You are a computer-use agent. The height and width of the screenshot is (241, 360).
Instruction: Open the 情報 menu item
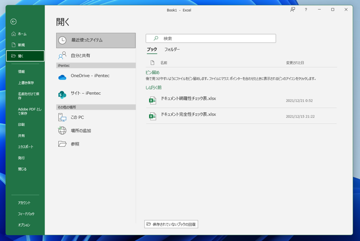pos(21,72)
